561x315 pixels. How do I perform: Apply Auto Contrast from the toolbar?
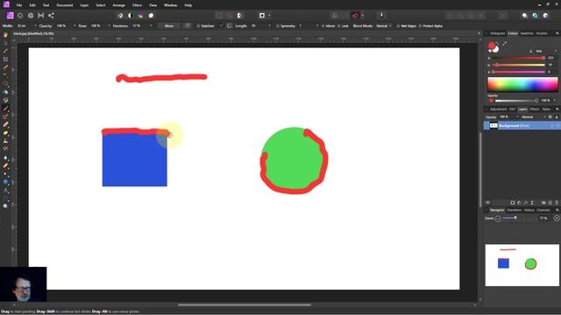click(131, 16)
